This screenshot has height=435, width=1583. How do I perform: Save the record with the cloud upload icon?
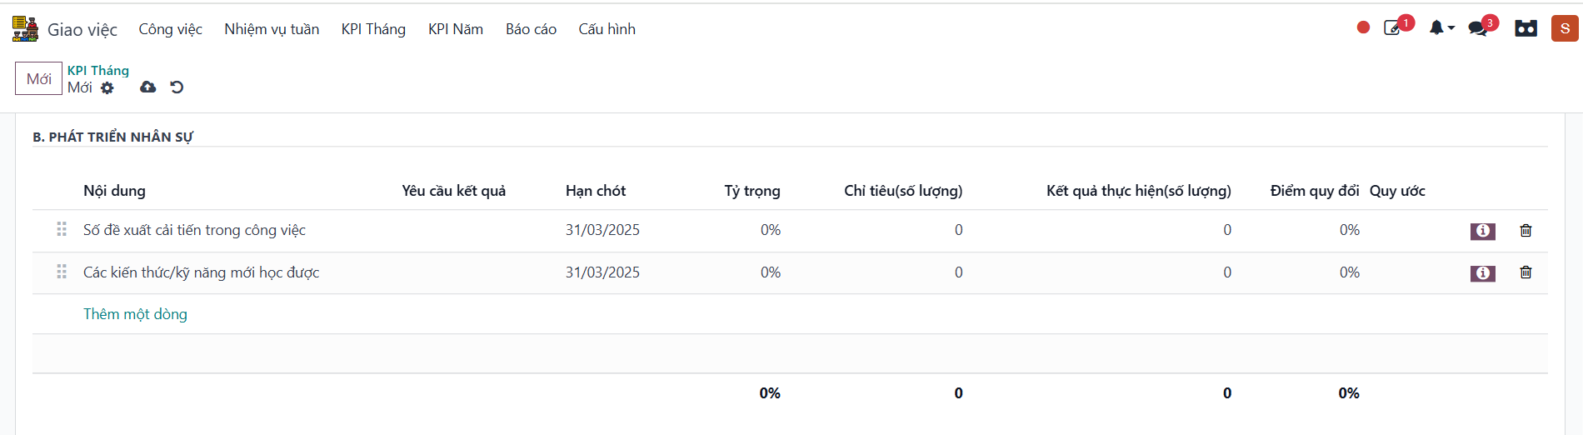coord(148,87)
